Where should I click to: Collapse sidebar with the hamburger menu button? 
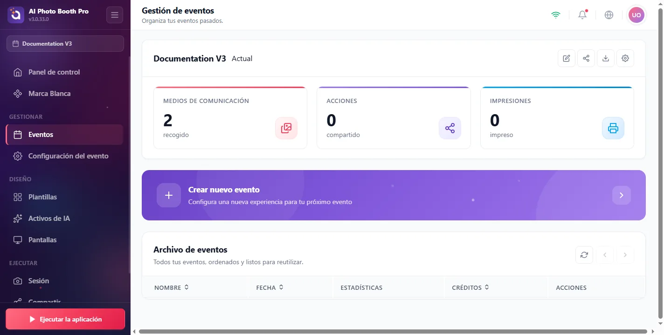(115, 15)
